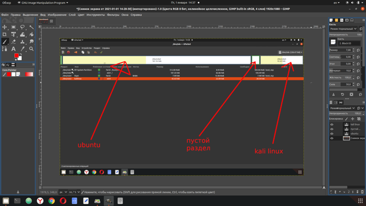Click the foreground red color swatch

pos(16,55)
